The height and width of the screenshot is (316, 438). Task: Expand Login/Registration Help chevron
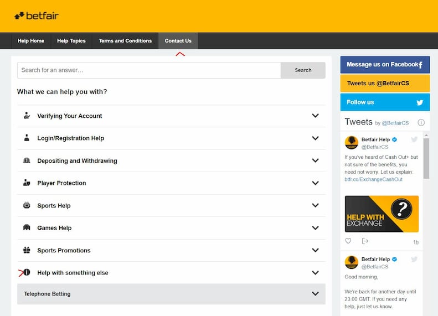click(316, 138)
